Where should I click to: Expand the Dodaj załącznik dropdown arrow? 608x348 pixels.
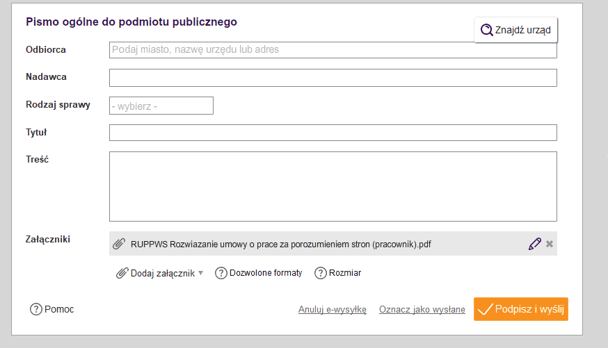tap(201, 273)
